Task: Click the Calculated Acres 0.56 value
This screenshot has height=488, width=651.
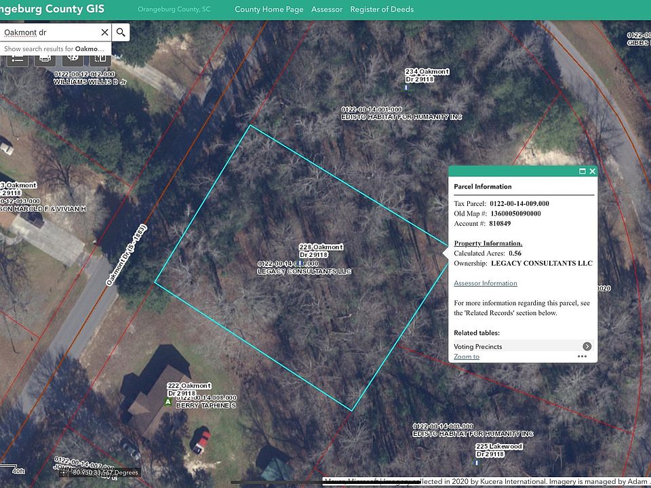Action: click(515, 253)
